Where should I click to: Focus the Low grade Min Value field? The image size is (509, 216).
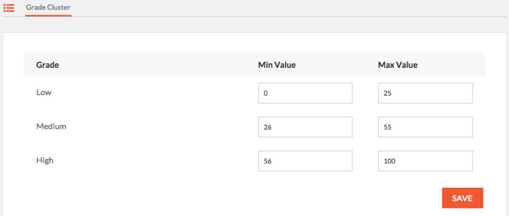tap(305, 93)
